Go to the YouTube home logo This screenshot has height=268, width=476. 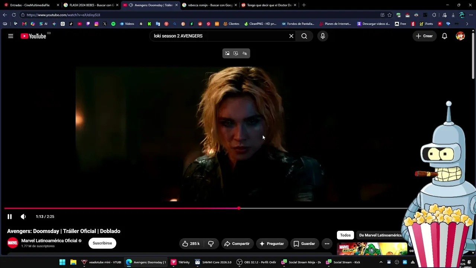[x=33, y=36]
